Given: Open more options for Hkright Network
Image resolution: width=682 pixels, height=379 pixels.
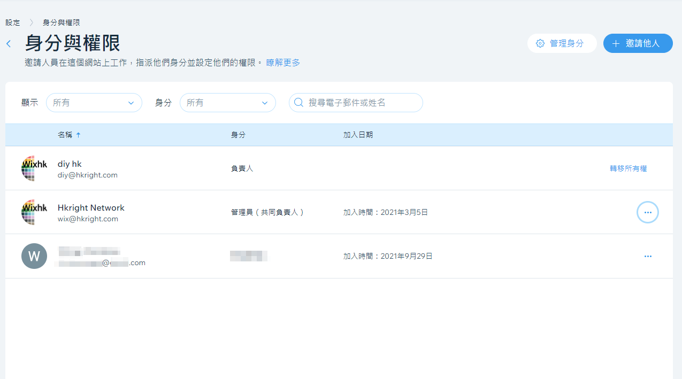Looking at the screenshot, I should pos(647,212).
